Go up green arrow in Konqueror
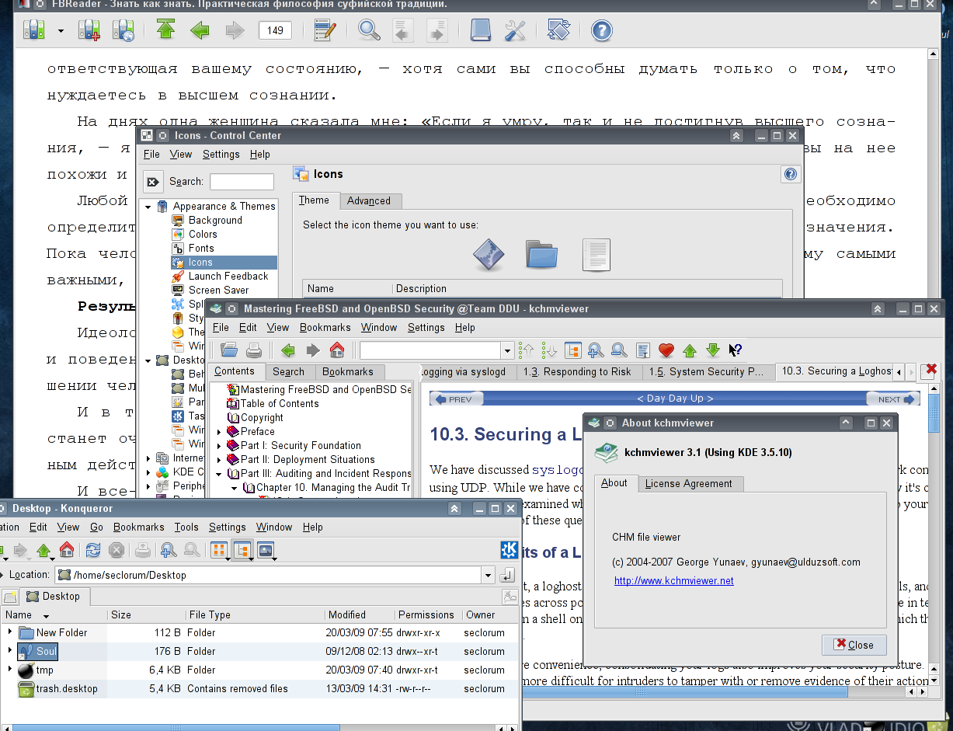The image size is (953, 731). (x=43, y=550)
